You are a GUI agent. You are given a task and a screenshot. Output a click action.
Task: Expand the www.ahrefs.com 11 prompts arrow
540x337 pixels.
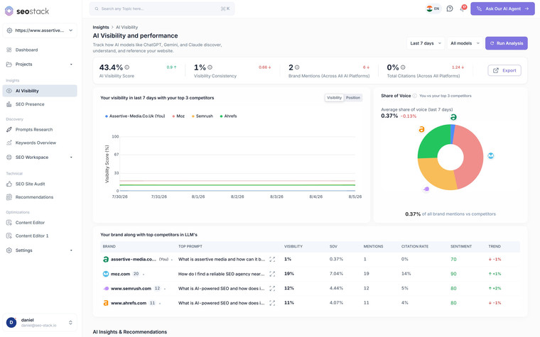(160, 304)
